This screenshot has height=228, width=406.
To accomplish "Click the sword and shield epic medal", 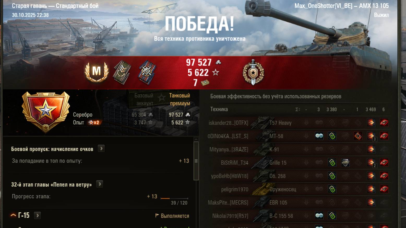I will [x=253, y=72].
